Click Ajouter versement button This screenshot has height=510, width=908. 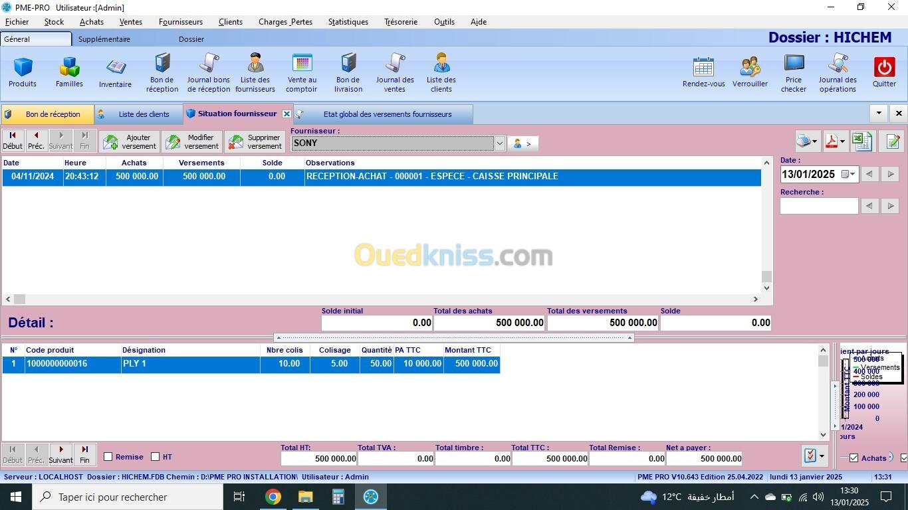130,141
